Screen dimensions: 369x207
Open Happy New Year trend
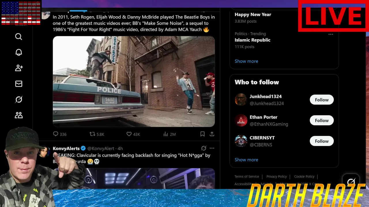tap(253, 15)
